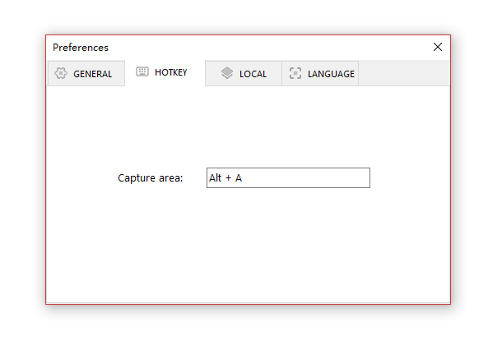Click the stacked layers icon for Local
The image size is (502, 345).
(x=227, y=73)
